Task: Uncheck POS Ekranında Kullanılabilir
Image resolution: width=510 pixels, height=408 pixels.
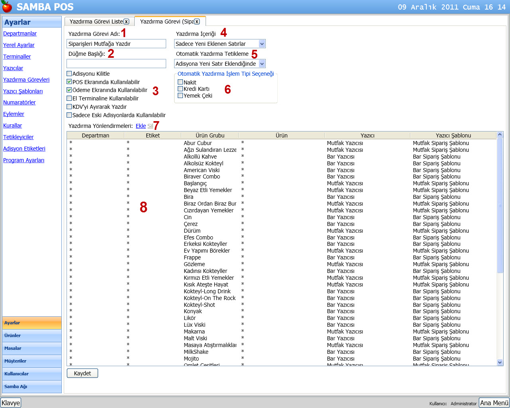Action: [69, 82]
